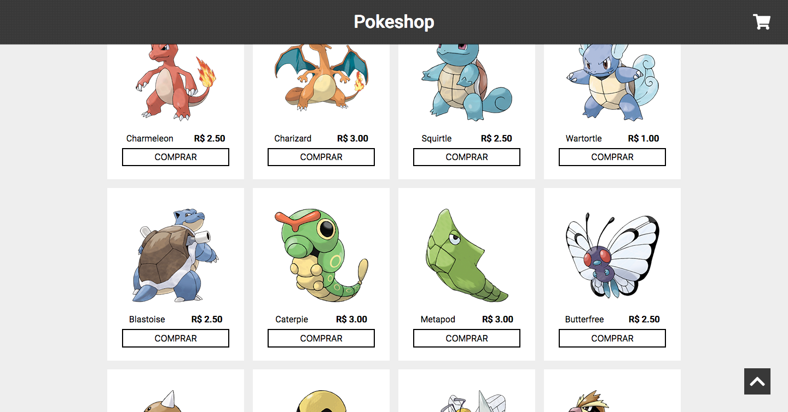Click the Butterfree artwork
788x412 pixels.
(x=612, y=256)
